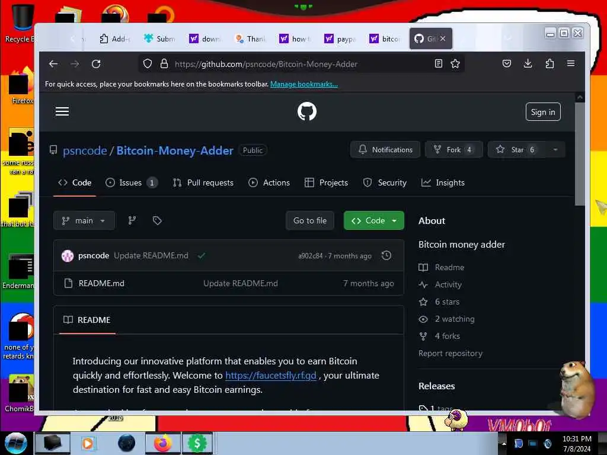Switch to the 'bitco' browser tab
Image resolution: width=607 pixels, height=455 pixels.
tap(385, 39)
